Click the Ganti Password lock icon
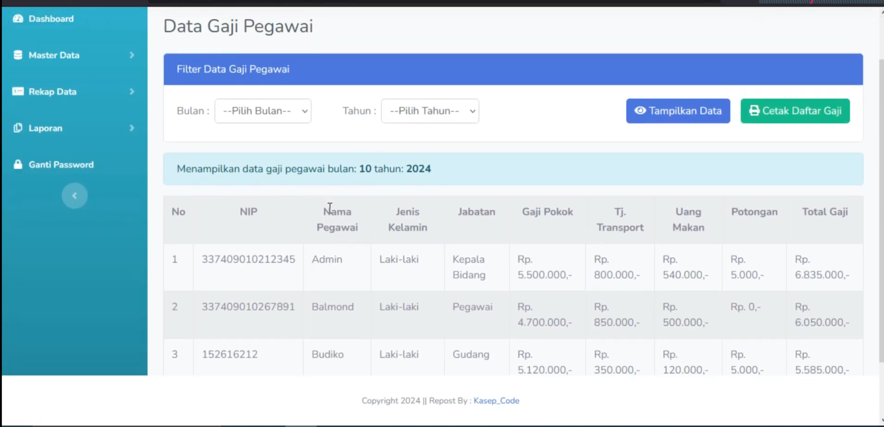The height and width of the screenshot is (427, 884). [18, 164]
